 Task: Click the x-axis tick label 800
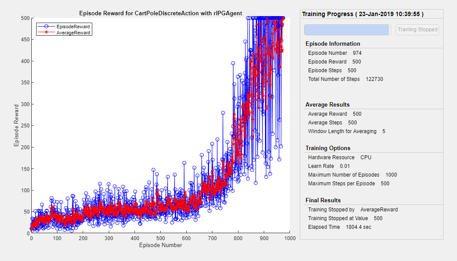click(x=238, y=238)
